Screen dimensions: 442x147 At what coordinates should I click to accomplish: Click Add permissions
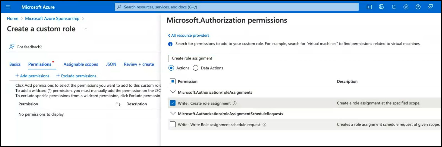point(32,76)
